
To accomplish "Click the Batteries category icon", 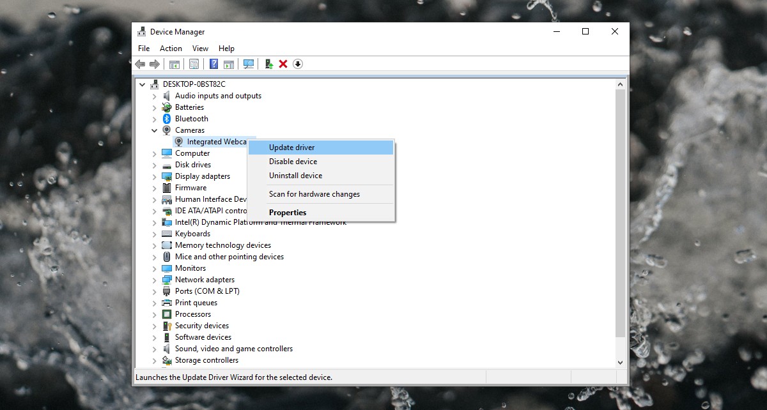I will 167,107.
